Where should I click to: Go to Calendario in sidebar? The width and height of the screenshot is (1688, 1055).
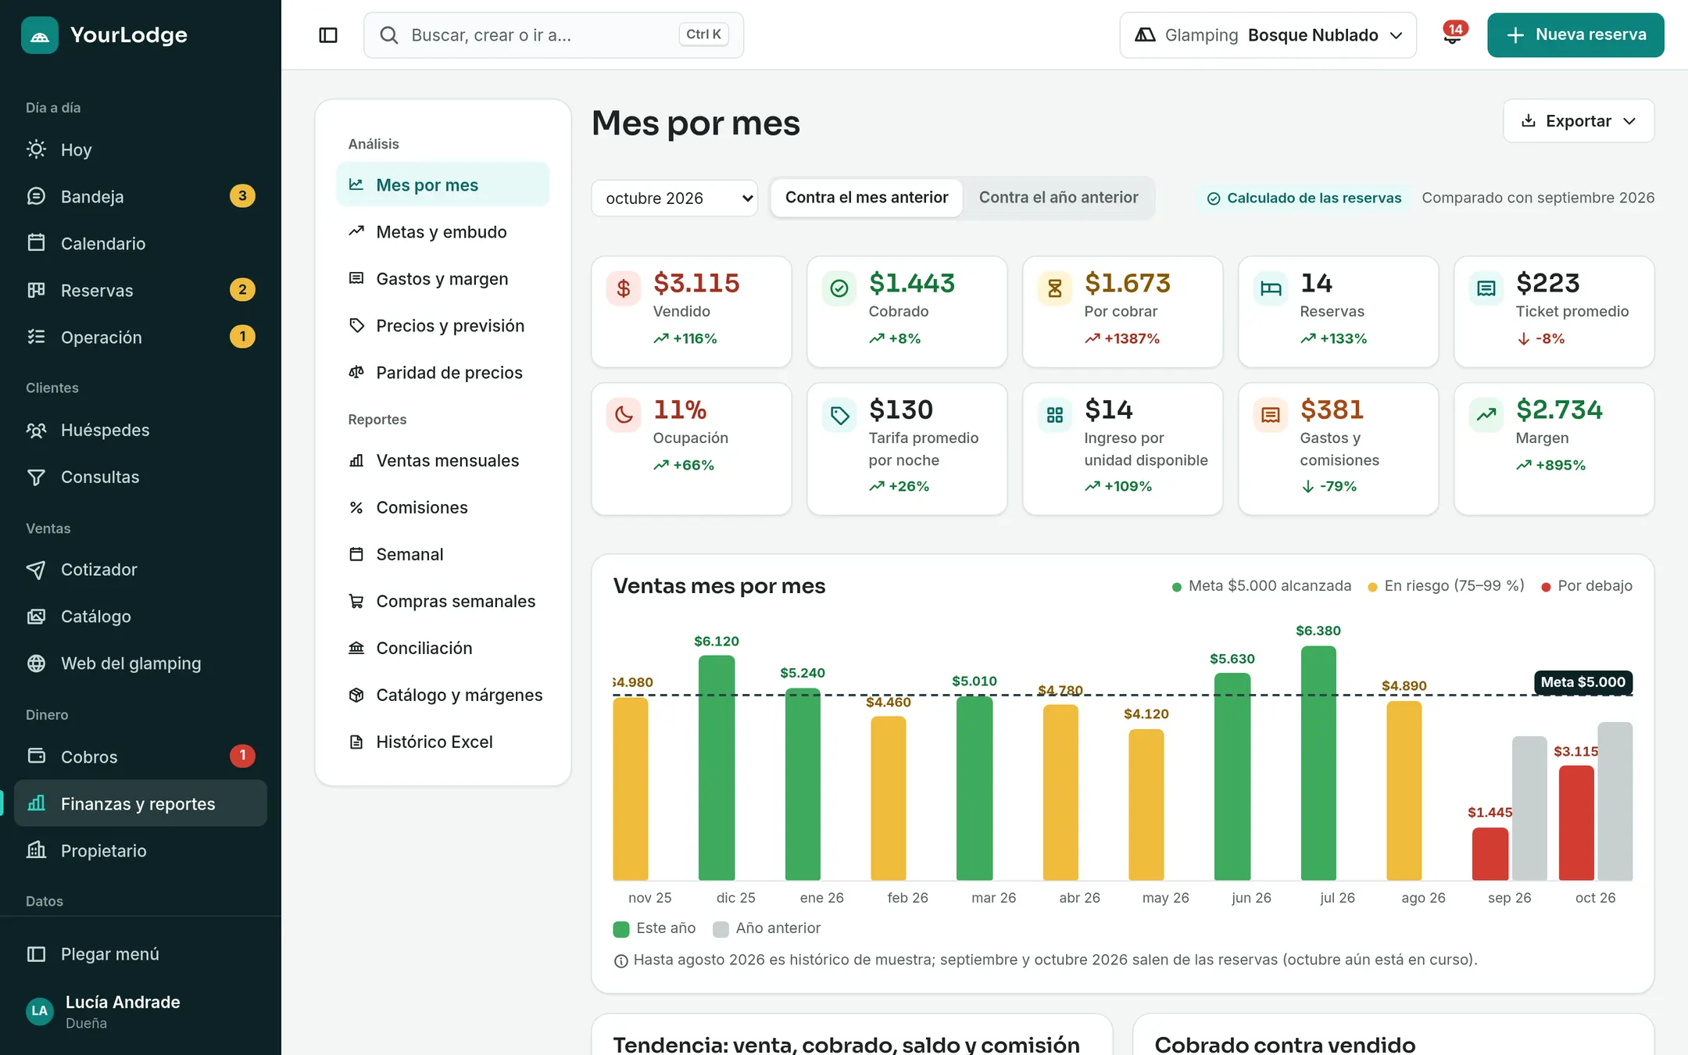click(141, 243)
